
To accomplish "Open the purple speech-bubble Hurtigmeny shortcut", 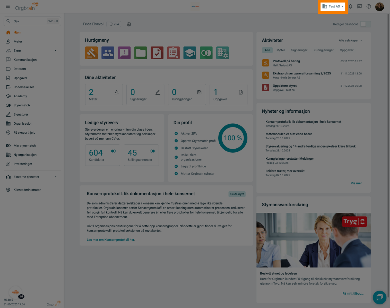I will click(124, 53).
